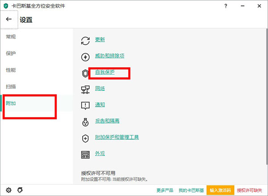Image resolution: width=268 pixels, height=196 pixels.
Task: Open the 扫描 settings tab
Action: click(11, 87)
